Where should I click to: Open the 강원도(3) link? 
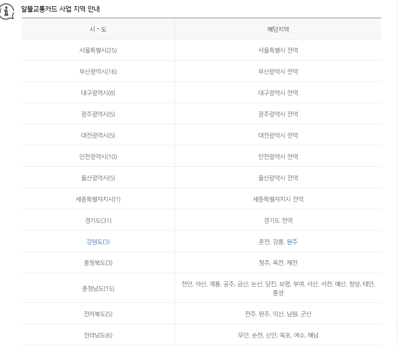tap(98, 241)
